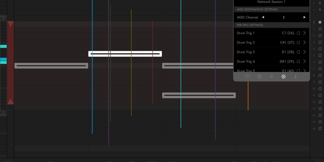324x162 pixels.
Task: Toggle the note checkbox for Drum Trig 3
Action: (x=298, y=52)
